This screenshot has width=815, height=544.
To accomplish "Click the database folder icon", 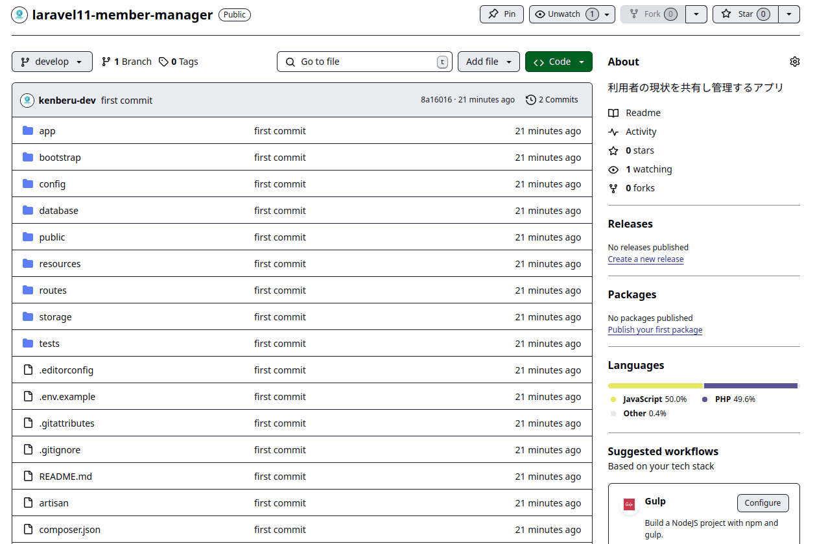I will [28, 210].
